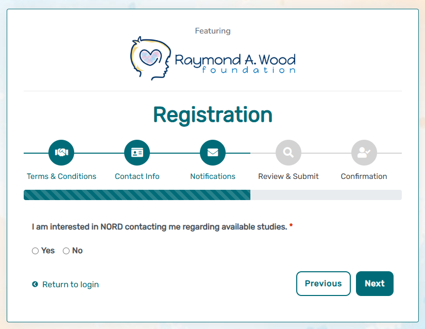The image size is (425, 329).
Task: Follow the Return to login link text
Action: tap(71, 285)
